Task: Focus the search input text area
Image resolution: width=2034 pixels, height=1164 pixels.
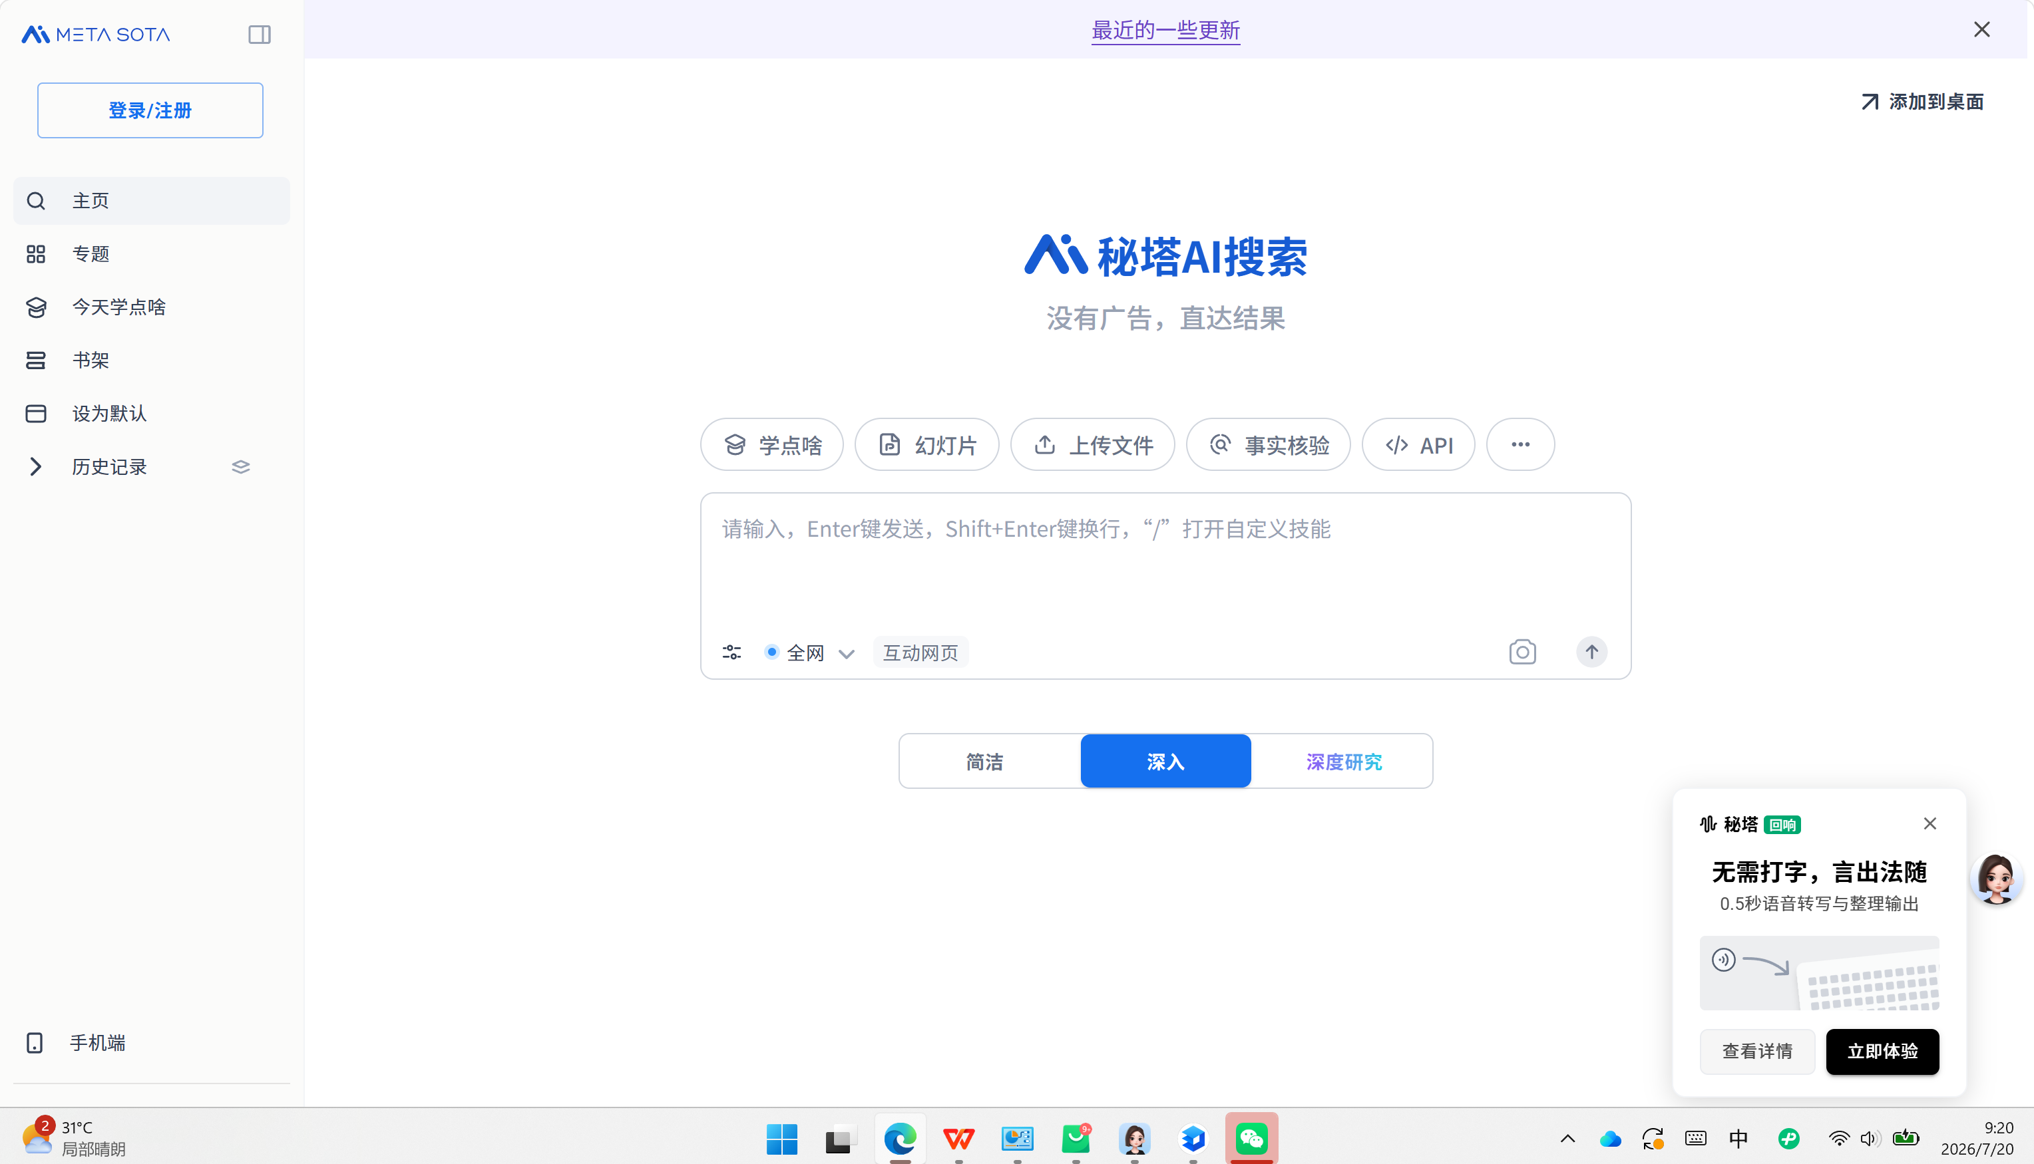Action: [x=1165, y=559]
